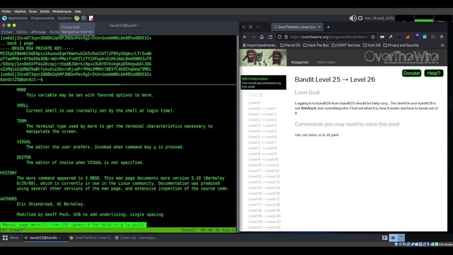453x255 pixels.
Task: Click the SSH Information box
Action: tap(263, 83)
